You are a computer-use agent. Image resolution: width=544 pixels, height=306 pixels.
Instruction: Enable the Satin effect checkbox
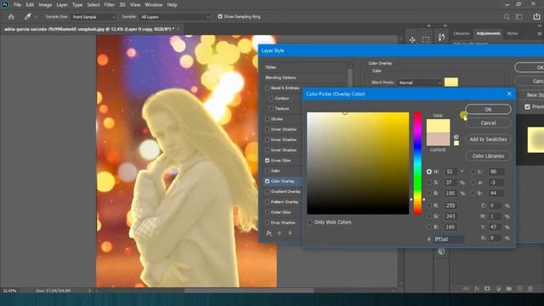click(x=267, y=171)
